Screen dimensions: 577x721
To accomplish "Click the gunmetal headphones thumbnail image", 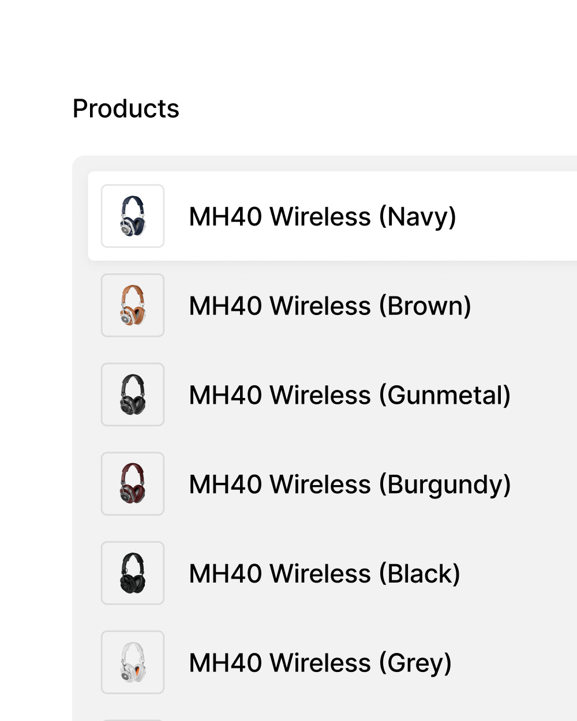I will coord(133,395).
